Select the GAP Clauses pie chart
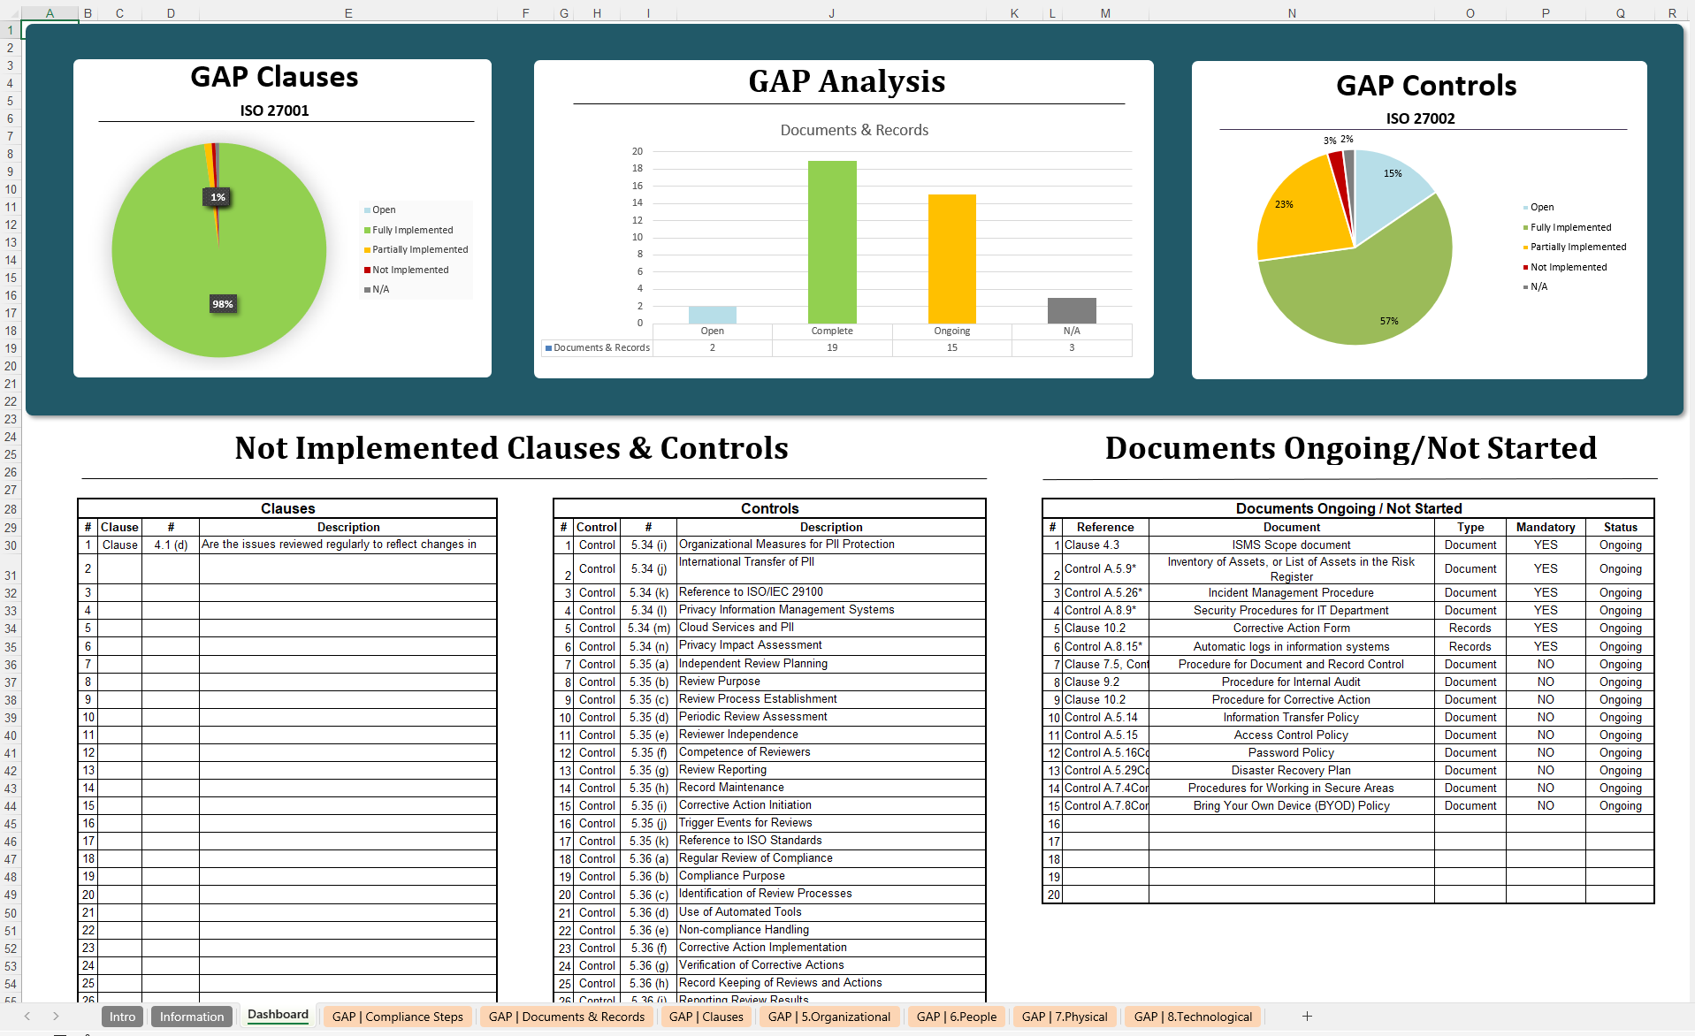The width and height of the screenshot is (1695, 1036). tap(218, 250)
